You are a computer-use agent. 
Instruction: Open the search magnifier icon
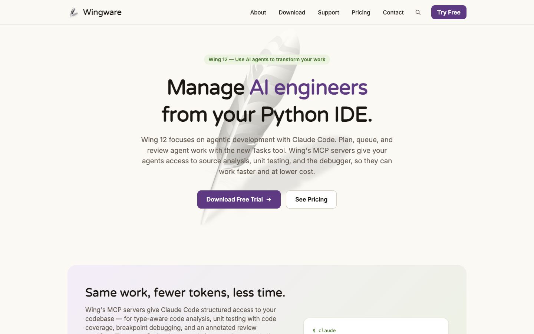(418, 12)
